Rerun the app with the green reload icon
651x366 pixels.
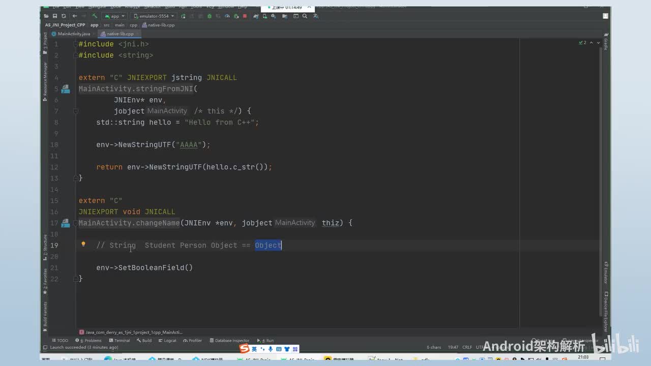[x=184, y=16]
